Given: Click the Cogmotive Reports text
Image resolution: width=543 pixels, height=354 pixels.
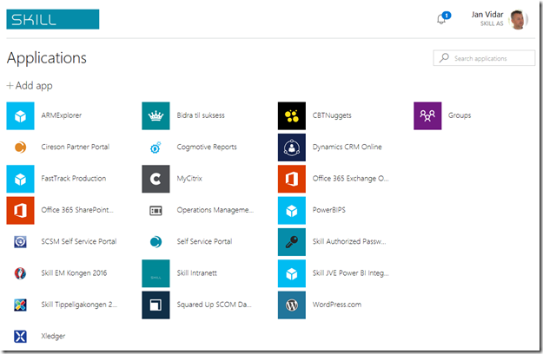Looking at the screenshot, I should coord(207,147).
